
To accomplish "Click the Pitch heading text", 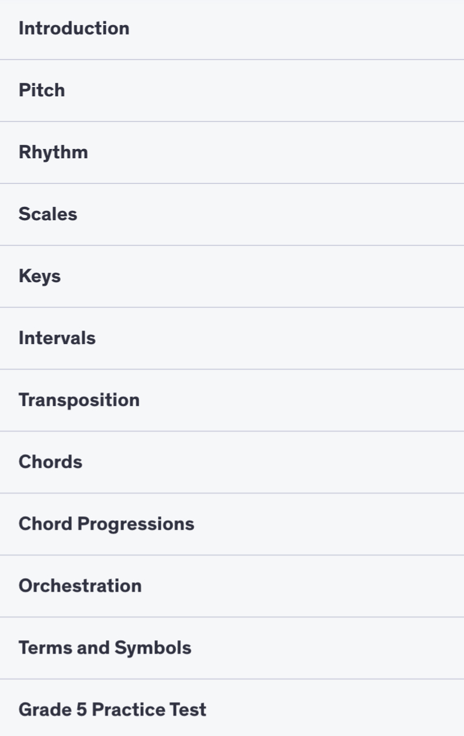I will click(x=42, y=91).
